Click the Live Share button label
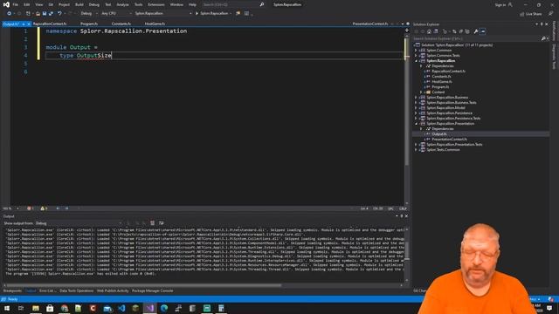The image size is (559, 314). tap(534, 14)
